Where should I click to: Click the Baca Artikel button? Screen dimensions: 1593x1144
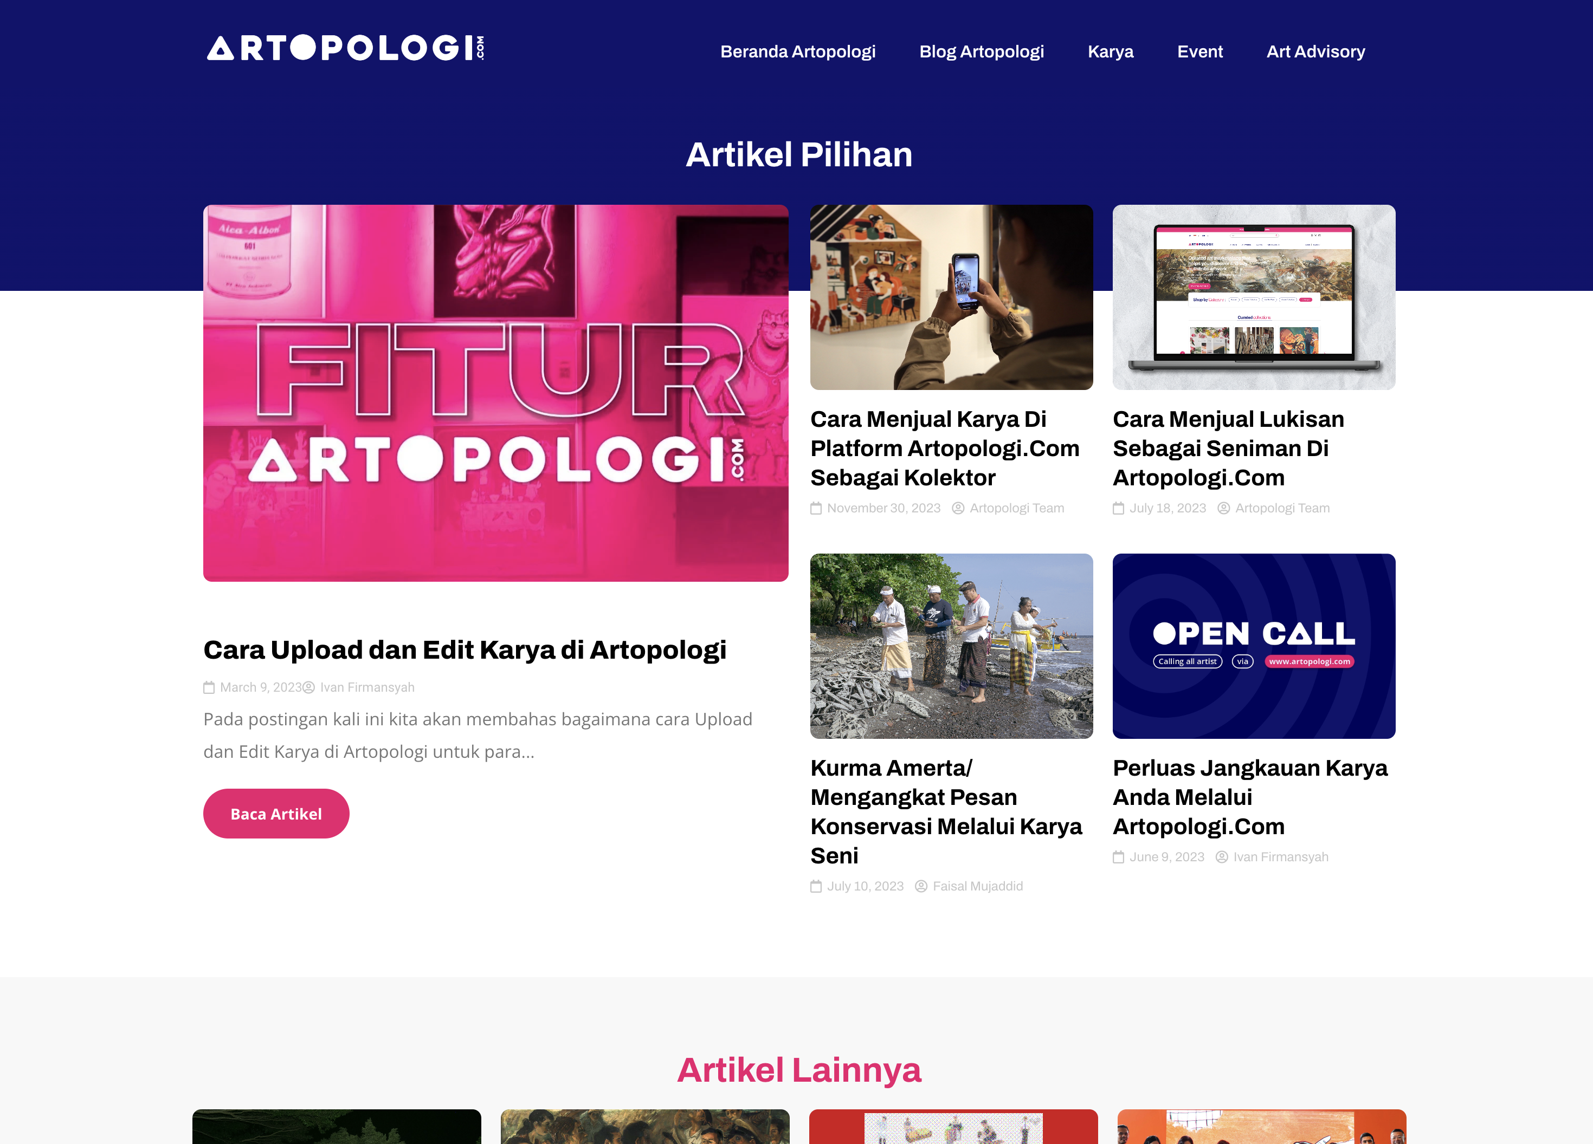point(276,814)
